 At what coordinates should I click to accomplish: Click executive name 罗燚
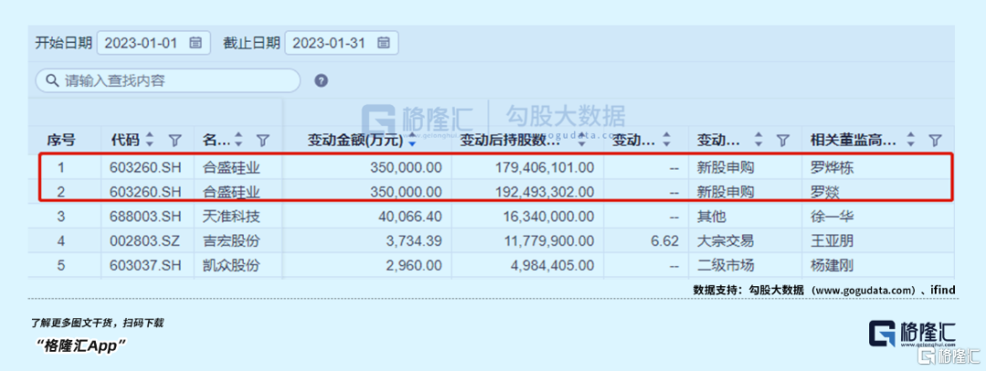[x=825, y=191]
